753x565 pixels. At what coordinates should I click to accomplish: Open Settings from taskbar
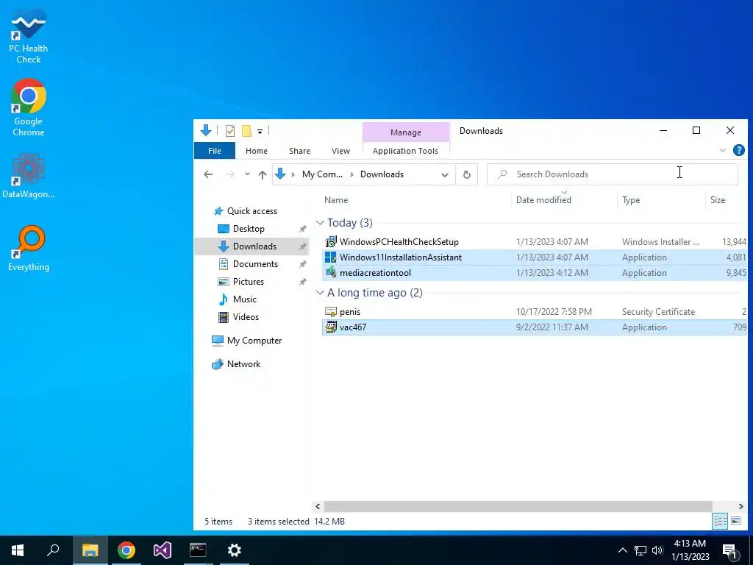(235, 550)
